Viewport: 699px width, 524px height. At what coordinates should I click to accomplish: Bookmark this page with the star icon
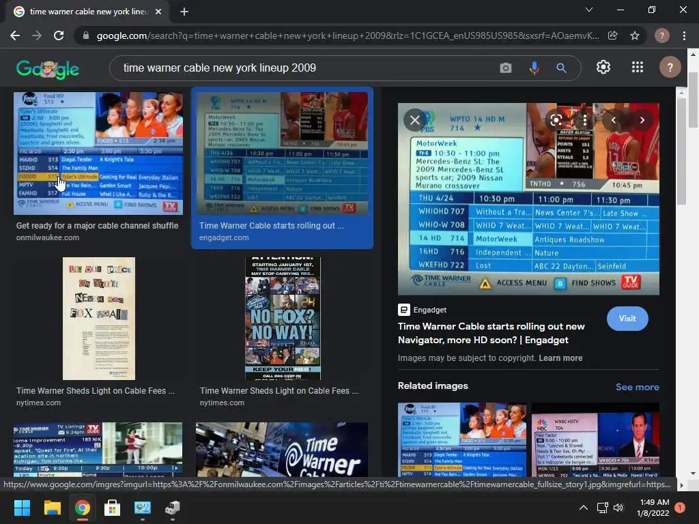pos(635,35)
